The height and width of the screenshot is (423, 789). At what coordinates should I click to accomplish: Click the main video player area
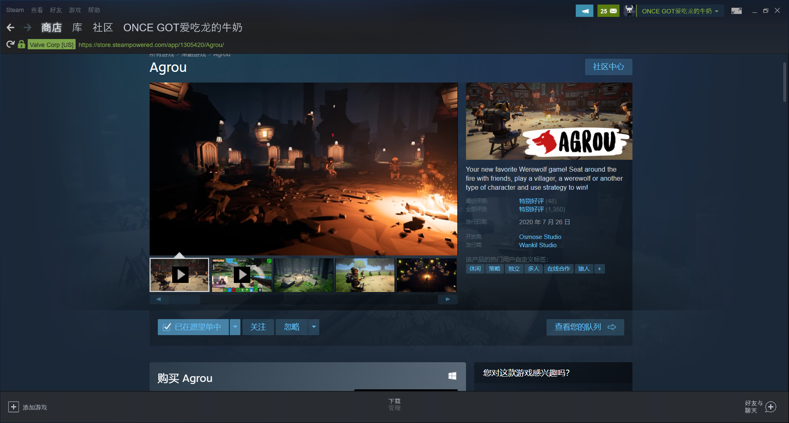[x=303, y=169]
